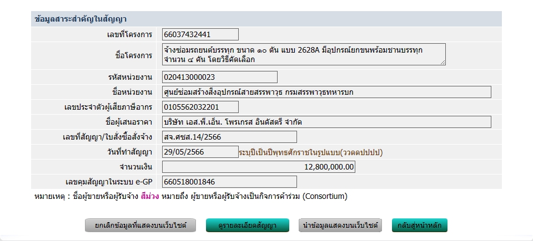Click inside the ชื่อโครงการ text area
This screenshot has width=533, height=241.
point(303,54)
